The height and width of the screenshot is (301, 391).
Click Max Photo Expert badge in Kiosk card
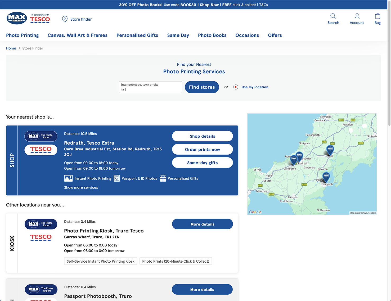pyautogui.click(x=41, y=224)
